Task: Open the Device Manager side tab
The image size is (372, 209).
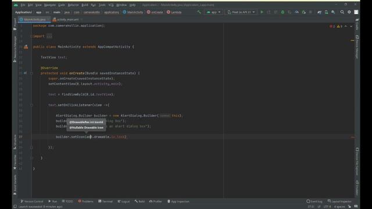Action: click(357, 47)
